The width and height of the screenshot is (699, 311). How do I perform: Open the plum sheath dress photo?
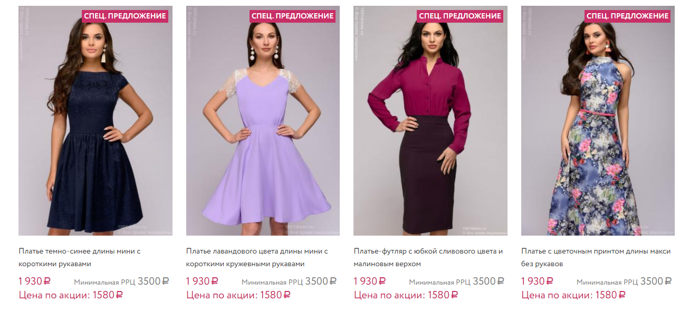[430, 121]
